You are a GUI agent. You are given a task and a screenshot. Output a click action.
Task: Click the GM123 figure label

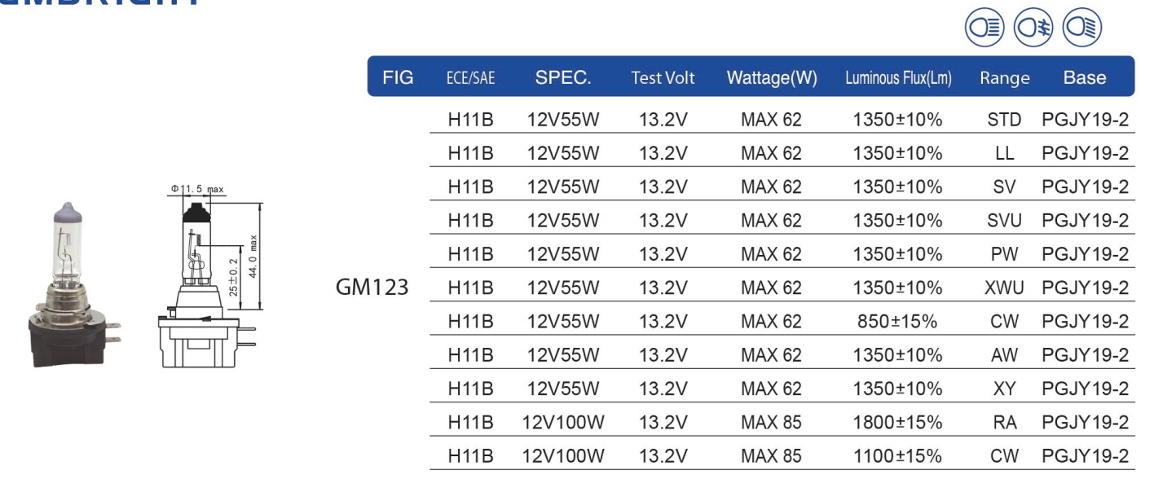coord(372,287)
